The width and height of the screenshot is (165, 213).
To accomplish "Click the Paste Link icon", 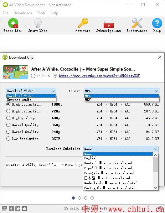I will [13, 23].
